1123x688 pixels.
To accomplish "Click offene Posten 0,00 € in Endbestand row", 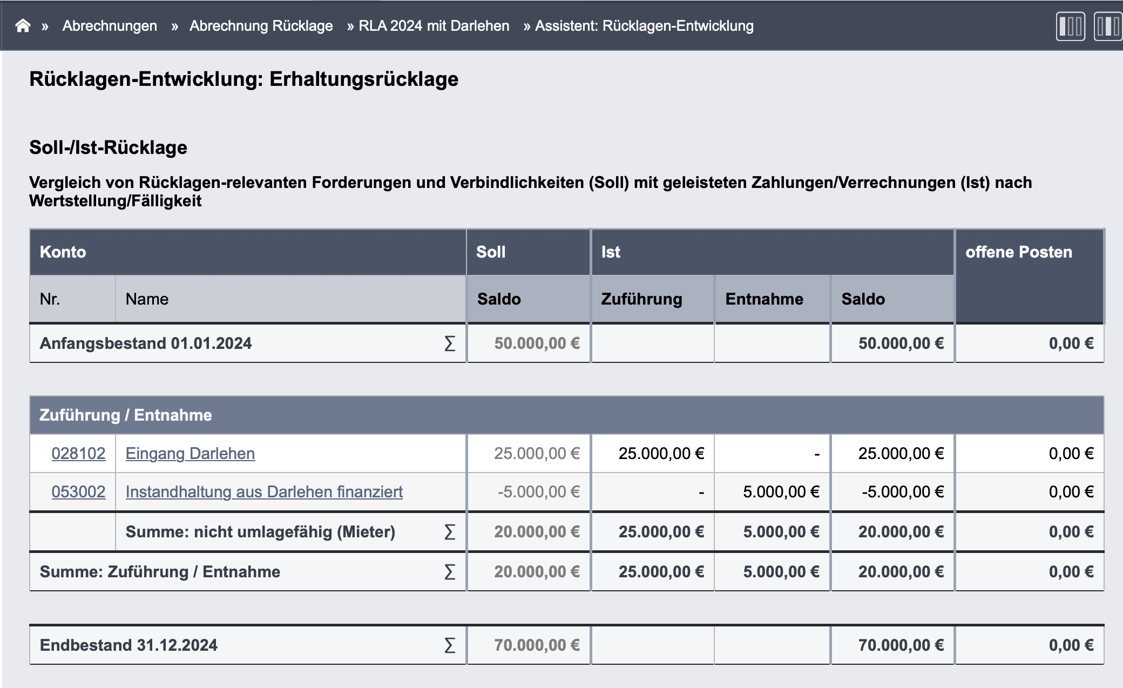I will [1071, 645].
